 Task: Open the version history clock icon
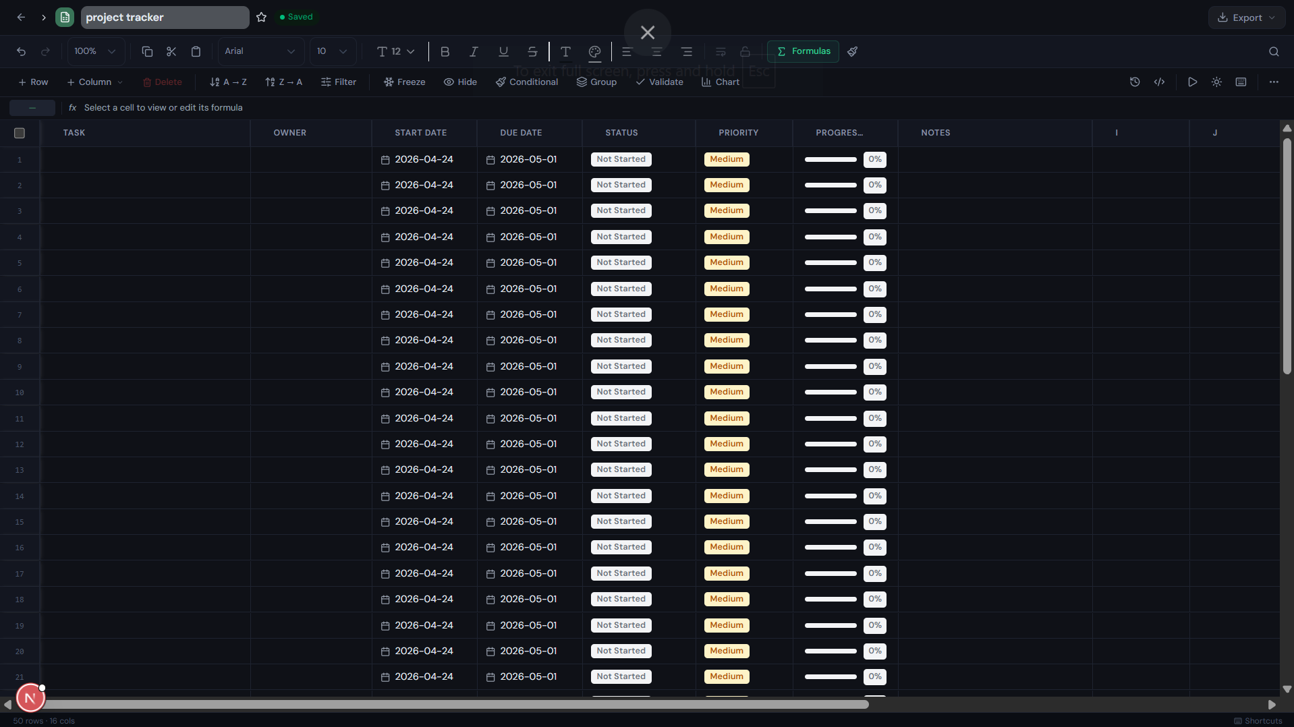click(1135, 82)
